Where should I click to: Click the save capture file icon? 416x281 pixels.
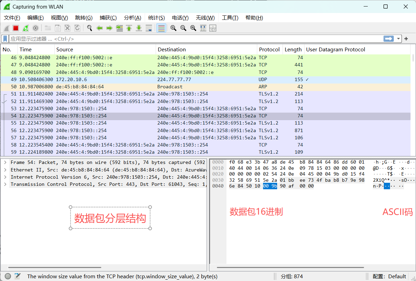[x=58, y=28]
